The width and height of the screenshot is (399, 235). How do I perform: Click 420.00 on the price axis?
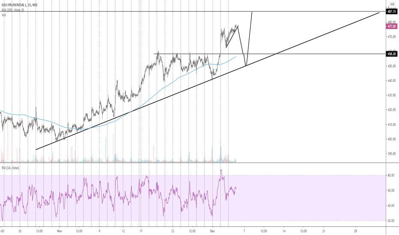(392, 110)
